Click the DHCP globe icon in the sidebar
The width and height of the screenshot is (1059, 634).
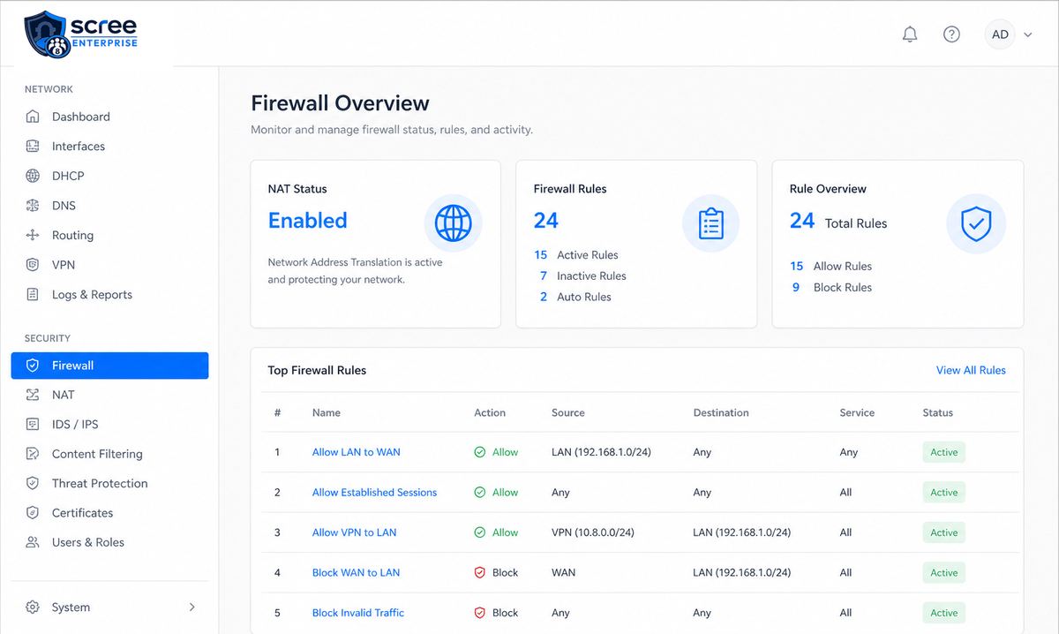pos(33,176)
